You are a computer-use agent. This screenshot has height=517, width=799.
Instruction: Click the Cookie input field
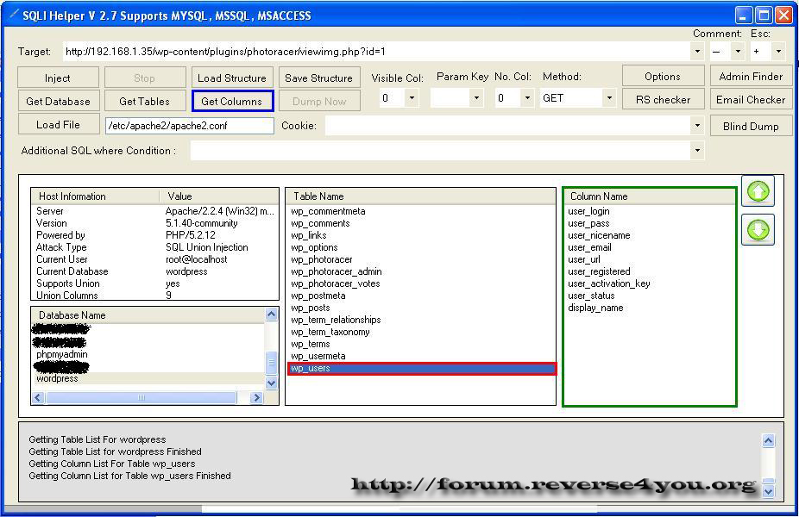508,125
